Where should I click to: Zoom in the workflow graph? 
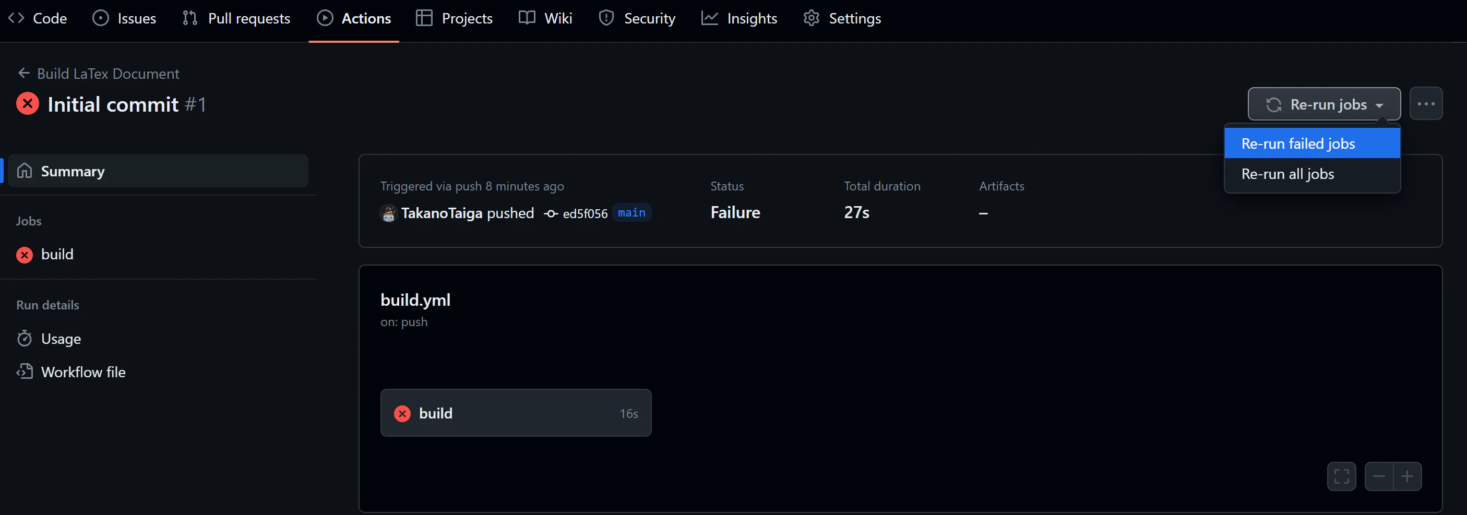click(x=1407, y=476)
